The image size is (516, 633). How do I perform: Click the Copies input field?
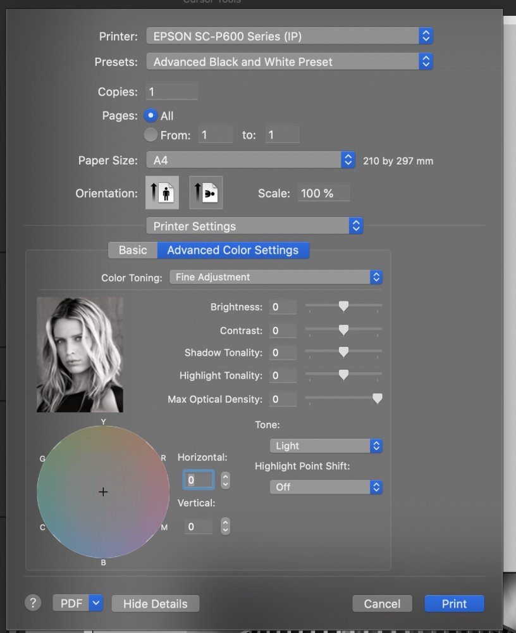coord(171,92)
